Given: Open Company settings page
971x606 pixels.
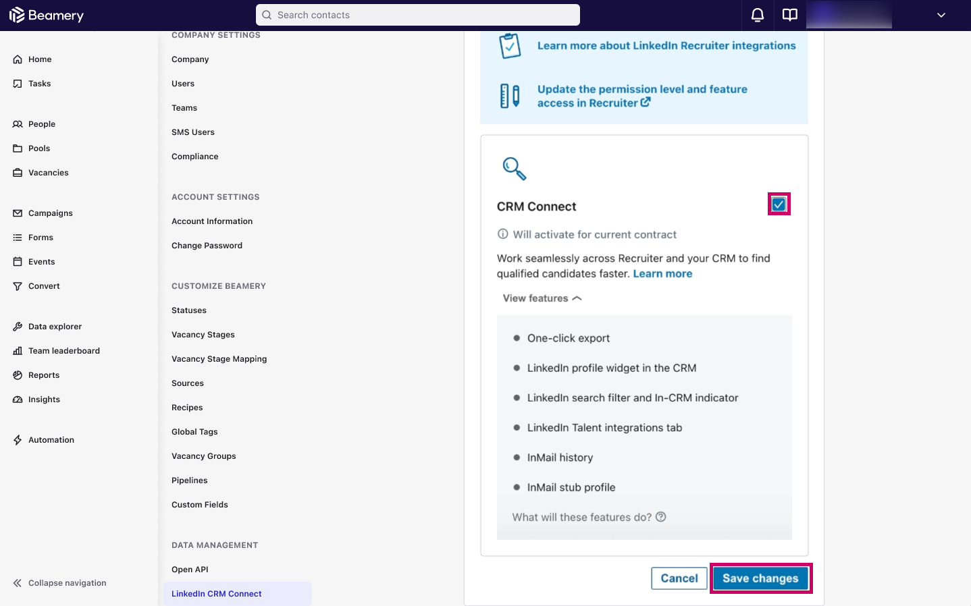Looking at the screenshot, I should tap(190, 59).
